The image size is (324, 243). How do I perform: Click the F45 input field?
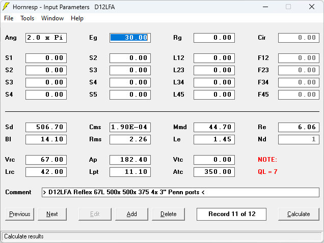tap(299, 95)
